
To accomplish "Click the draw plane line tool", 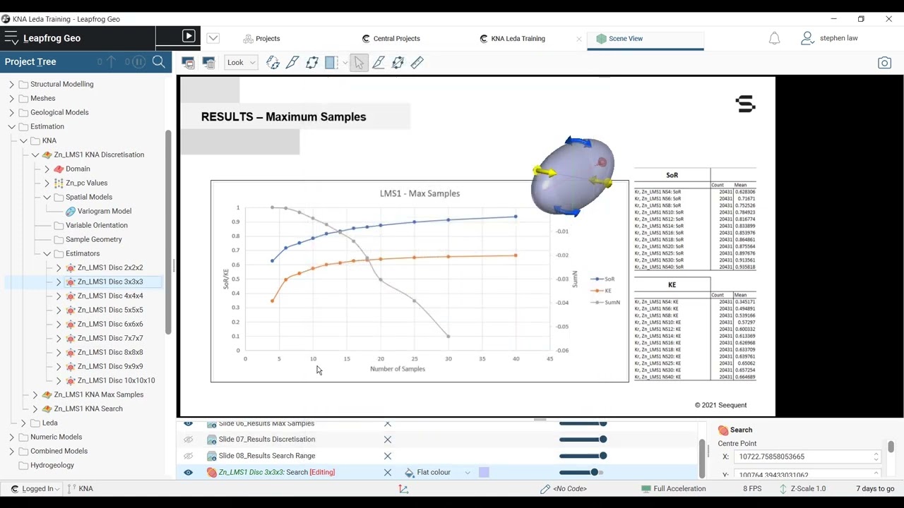I will (379, 63).
